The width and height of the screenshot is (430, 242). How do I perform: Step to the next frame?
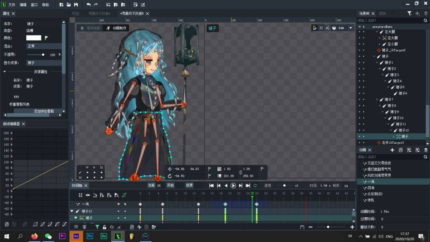pyautogui.click(x=240, y=185)
